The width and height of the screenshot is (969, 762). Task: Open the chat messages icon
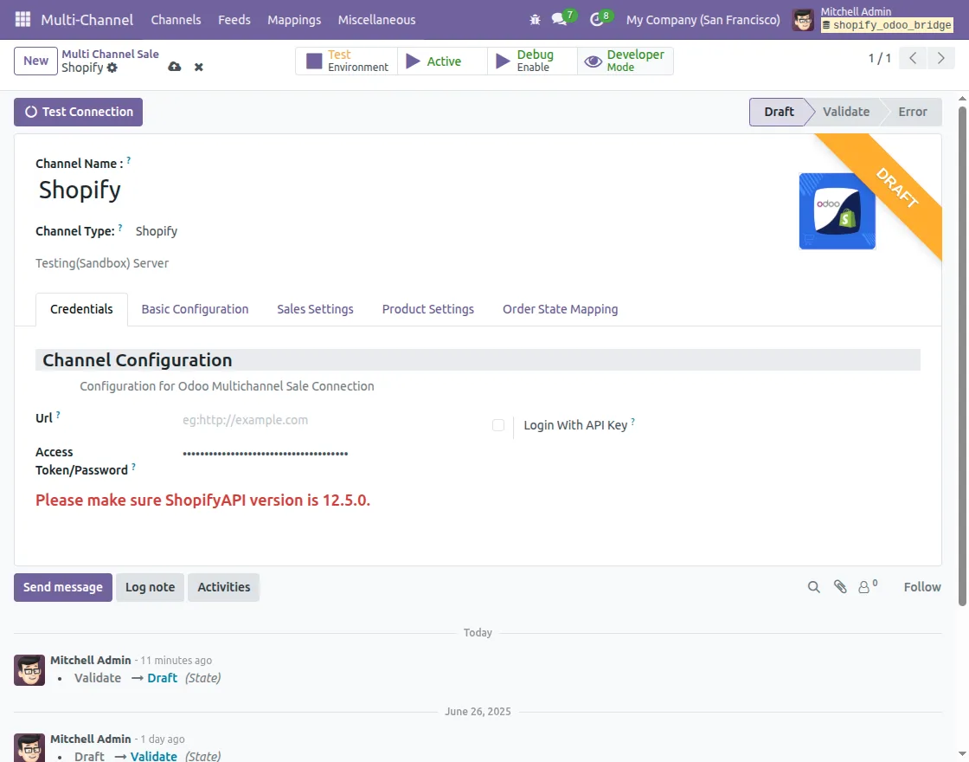pos(560,19)
